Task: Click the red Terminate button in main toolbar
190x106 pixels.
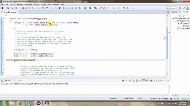Action: point(23,8)
